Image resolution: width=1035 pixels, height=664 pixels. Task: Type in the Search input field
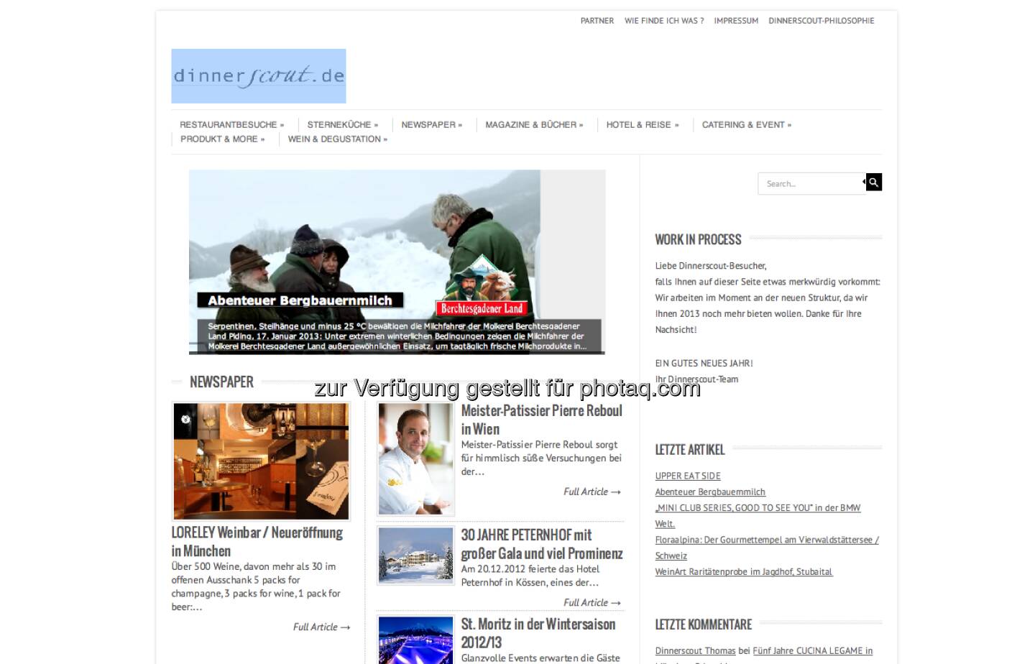pyautogui.click(x=809, y=184)
